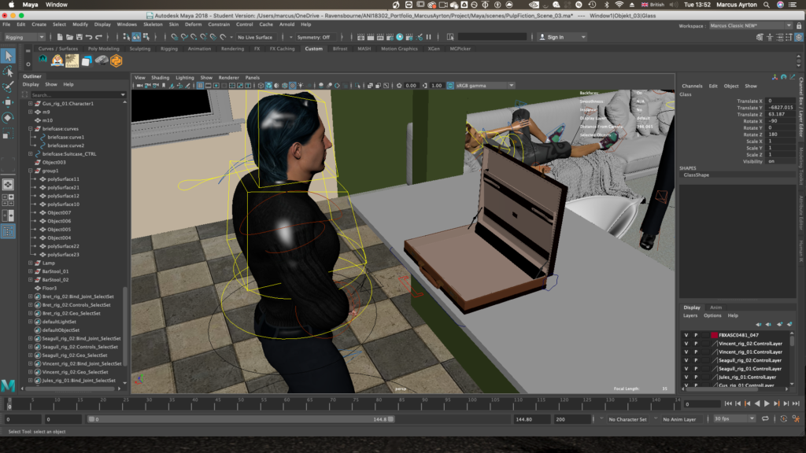The height and width of the screenshot is (453, 806).
Task: Choose the Paint selection tool
Action: [x=8, y=87]
